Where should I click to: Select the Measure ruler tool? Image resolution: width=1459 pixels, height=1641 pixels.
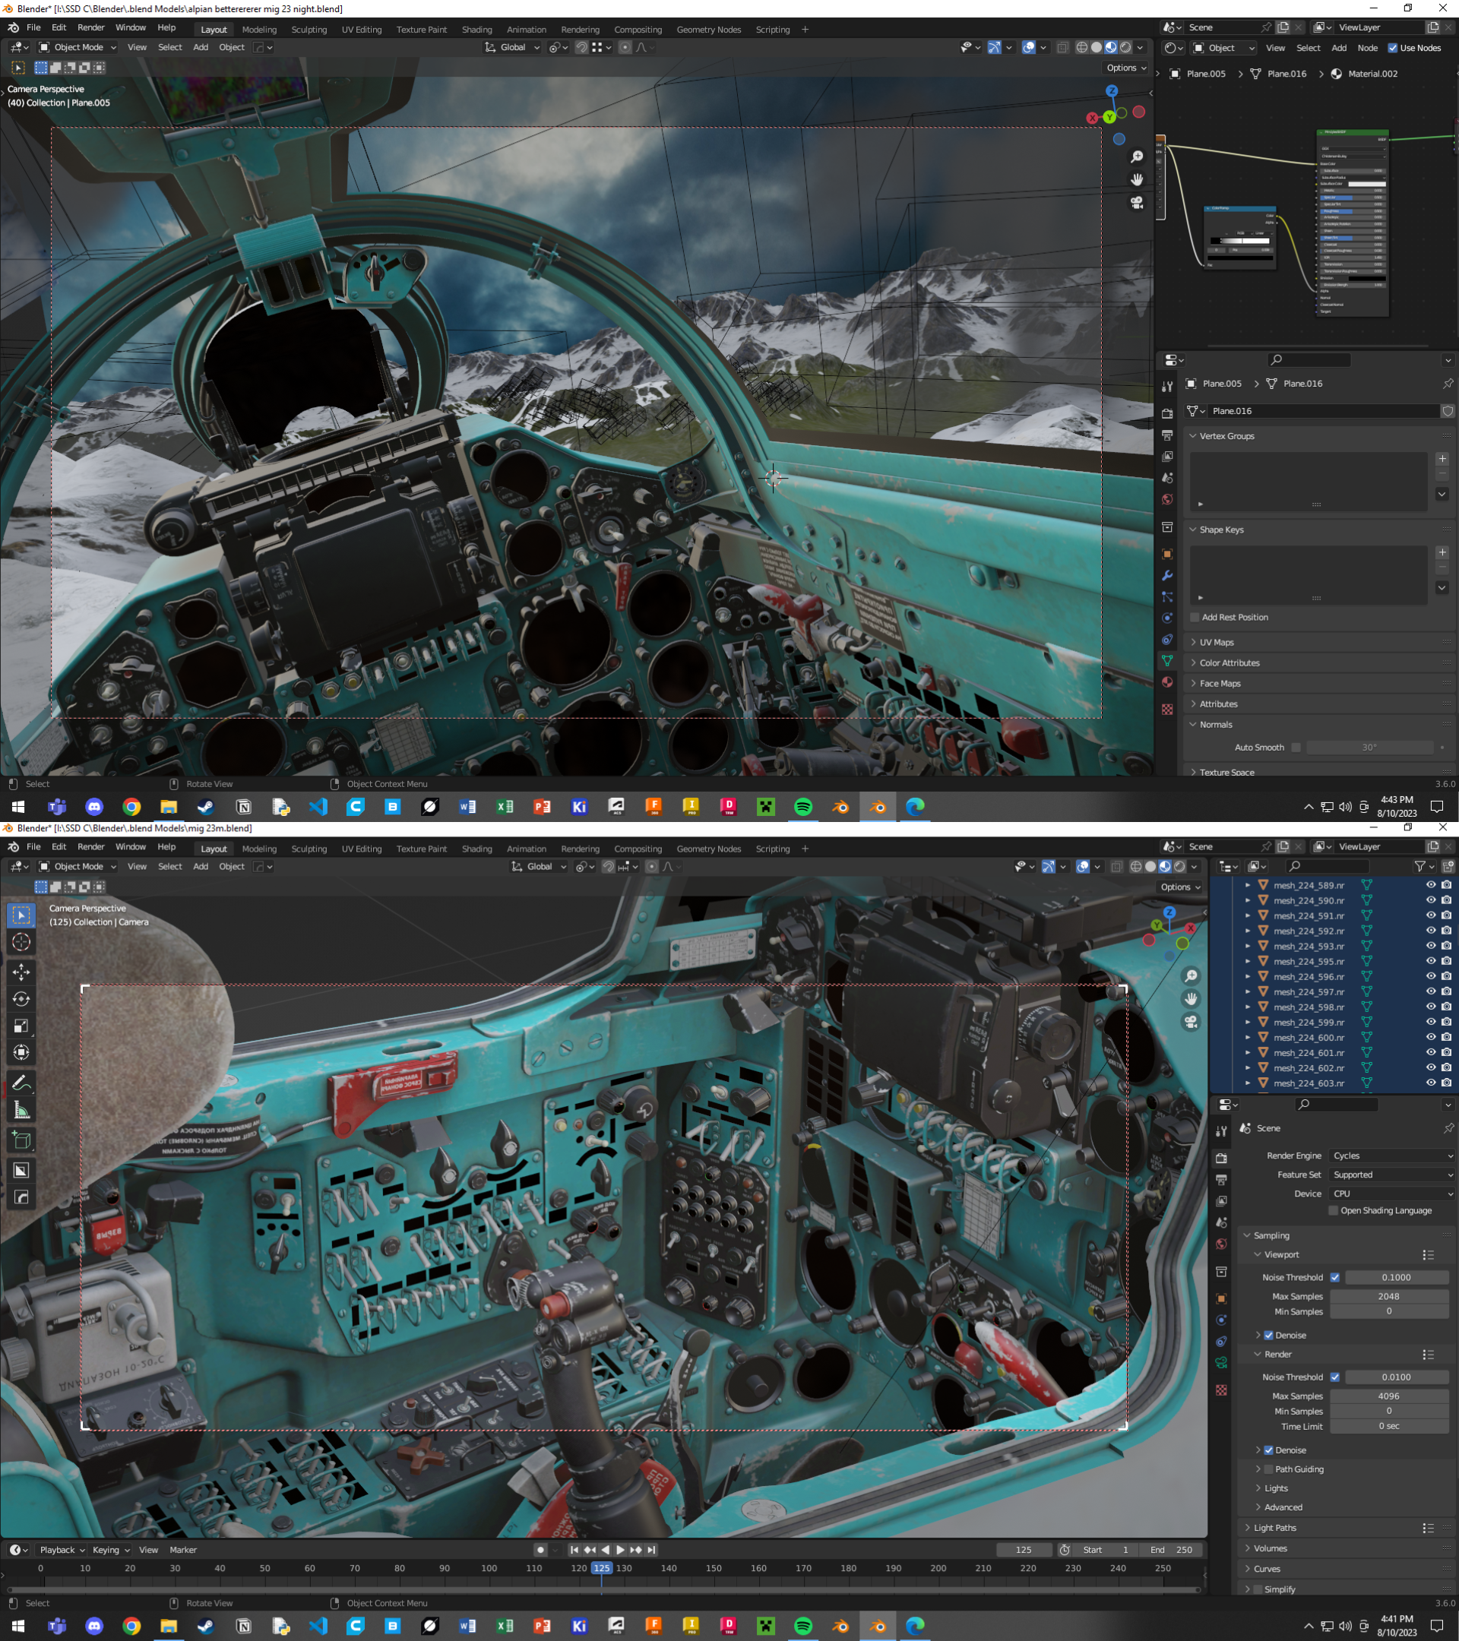[22, 1110]
